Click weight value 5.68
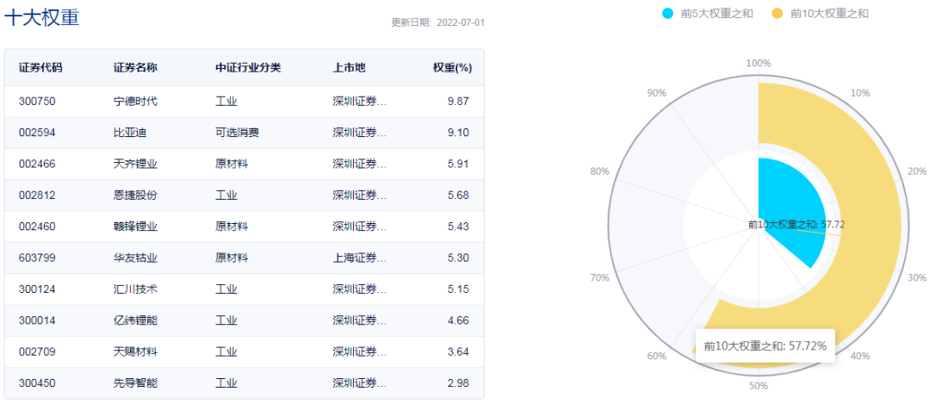The height and width of the screenshot is (404, 930). (458, 196)
